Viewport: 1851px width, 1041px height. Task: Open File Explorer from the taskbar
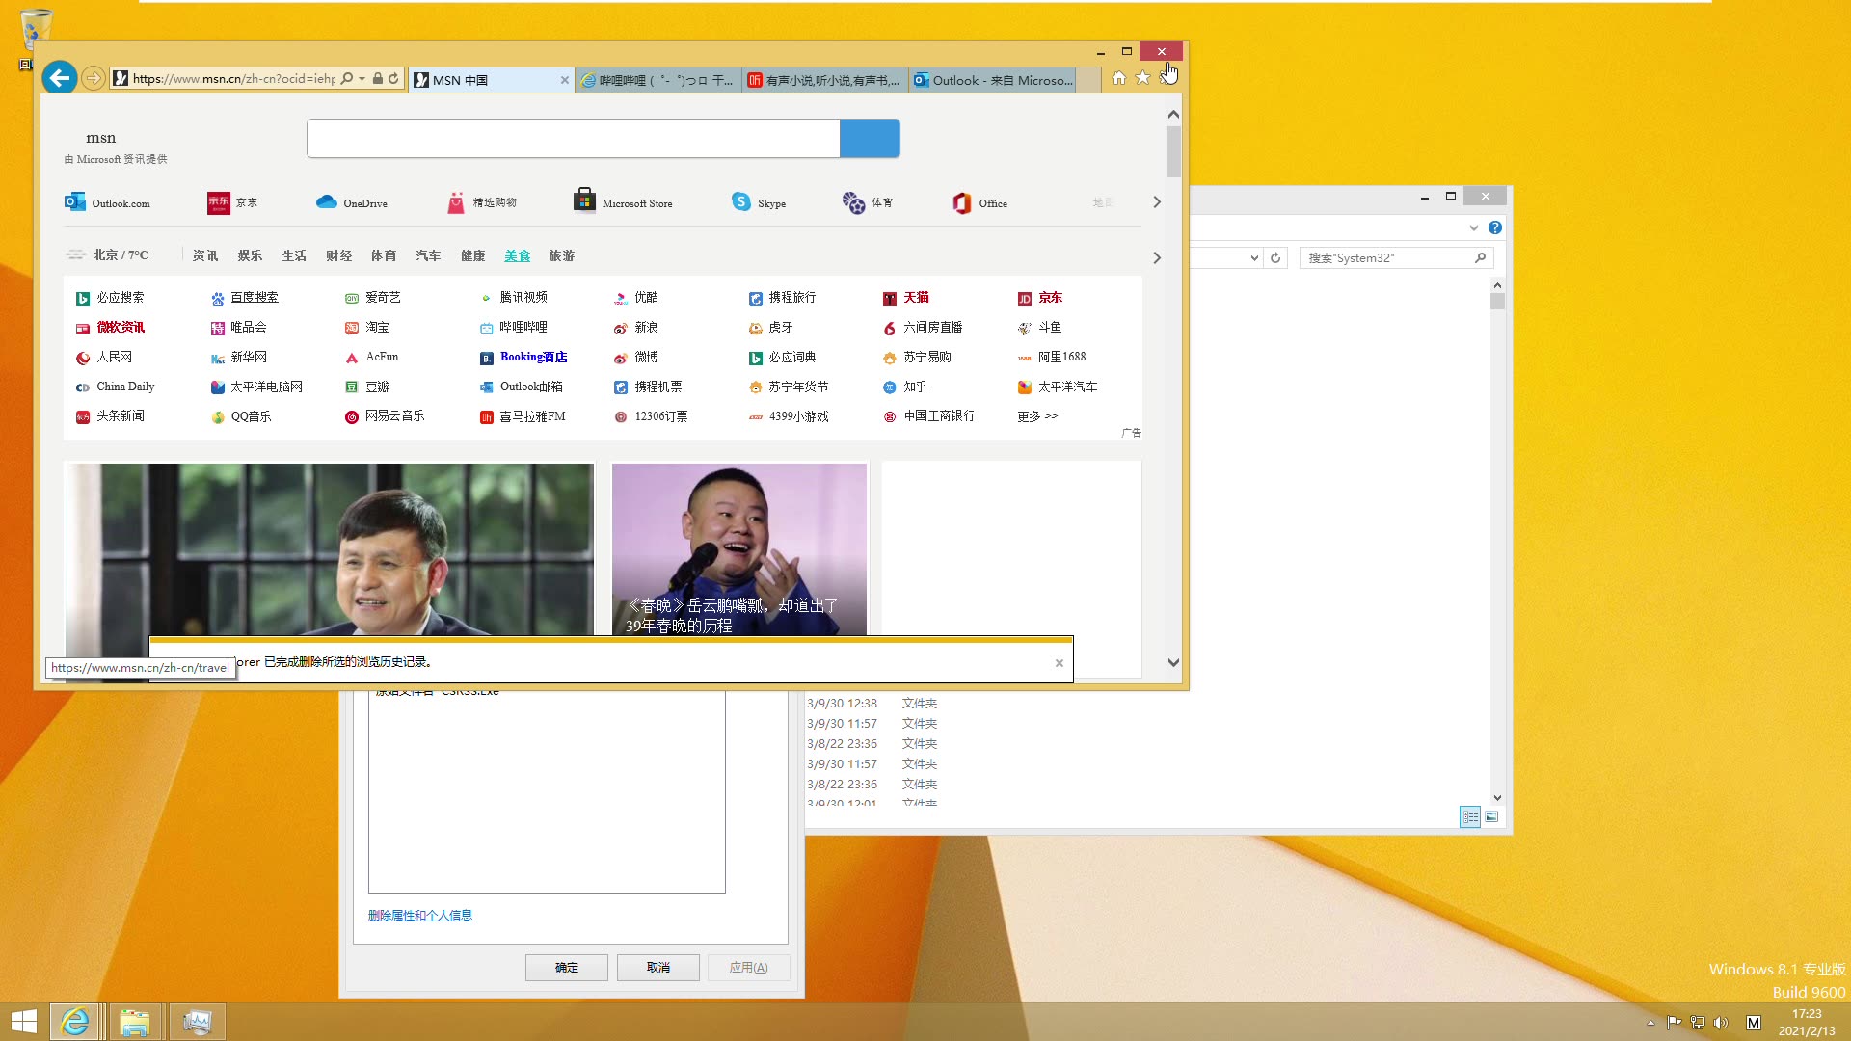click(135, 1022)
